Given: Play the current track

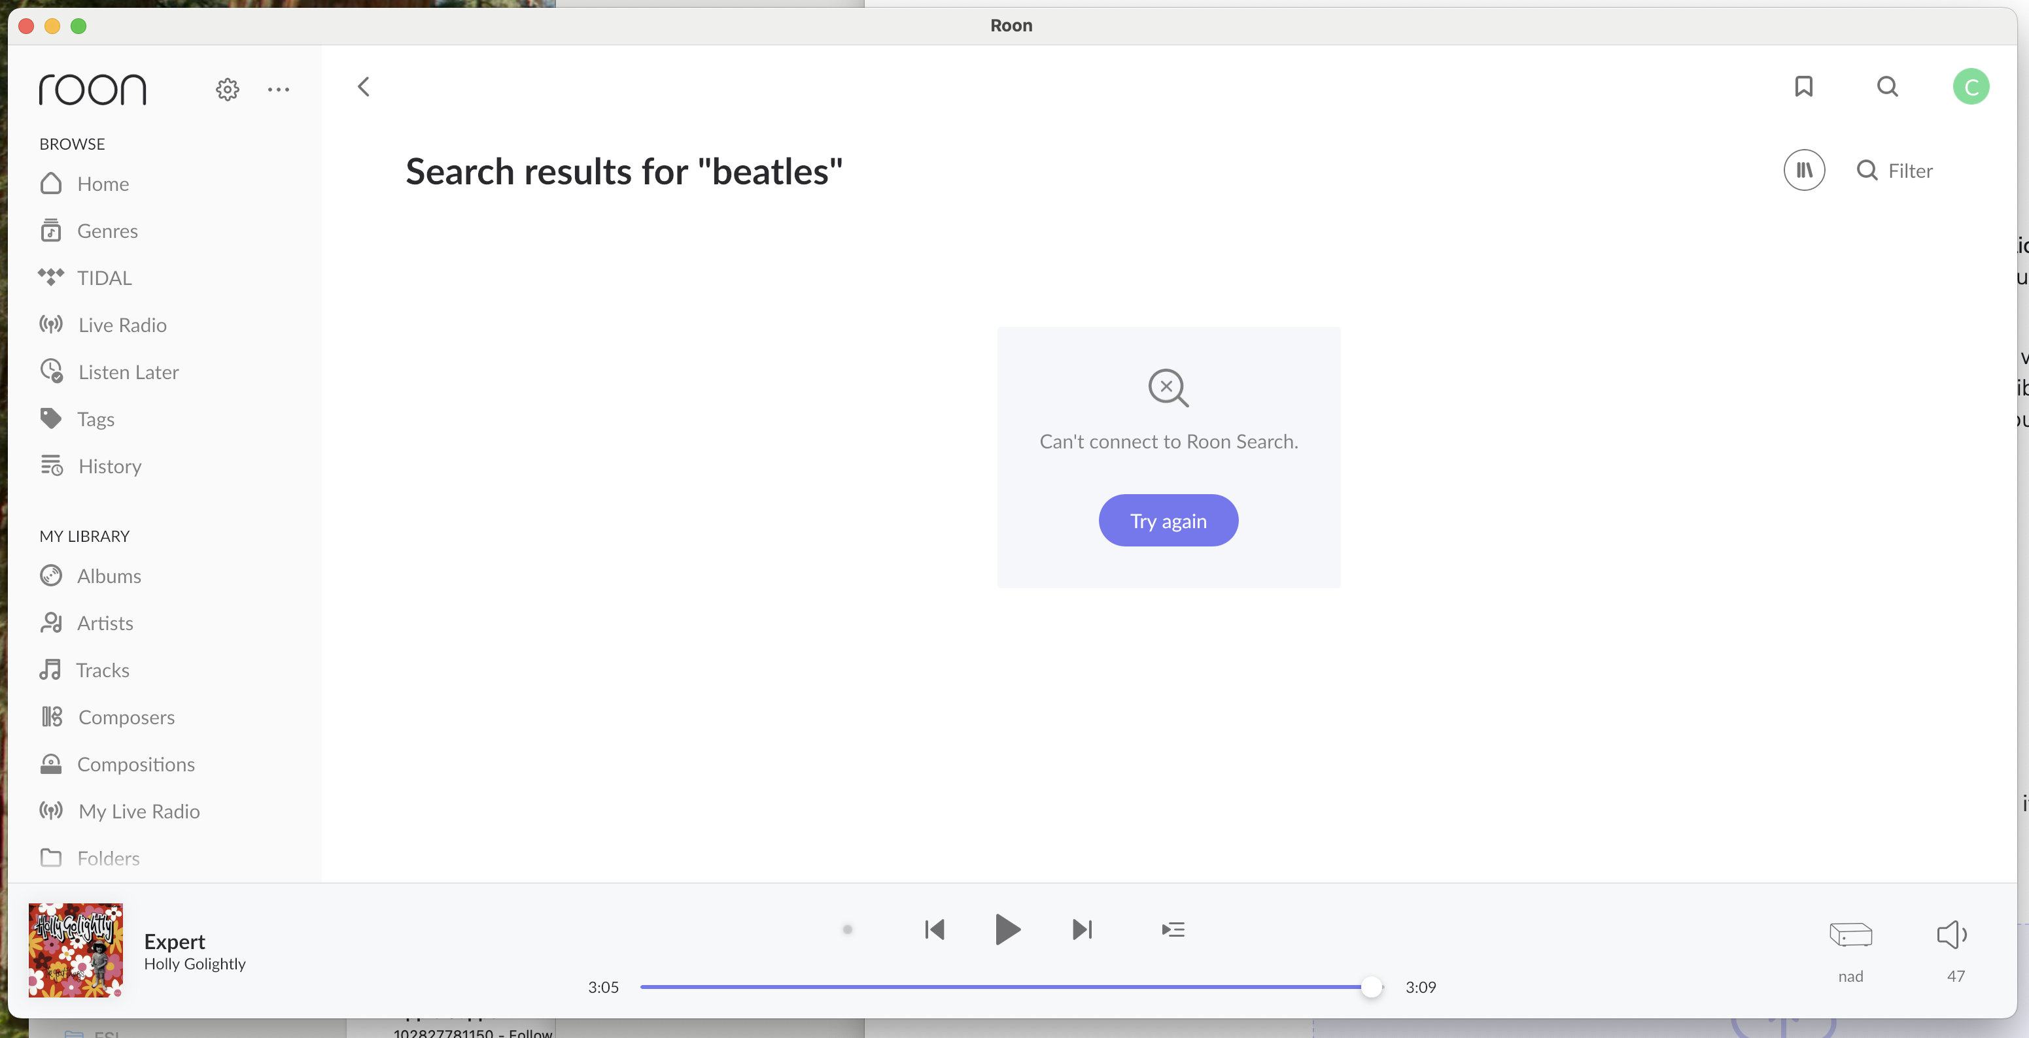Looking at the screenshot, I should (1007, 929).
